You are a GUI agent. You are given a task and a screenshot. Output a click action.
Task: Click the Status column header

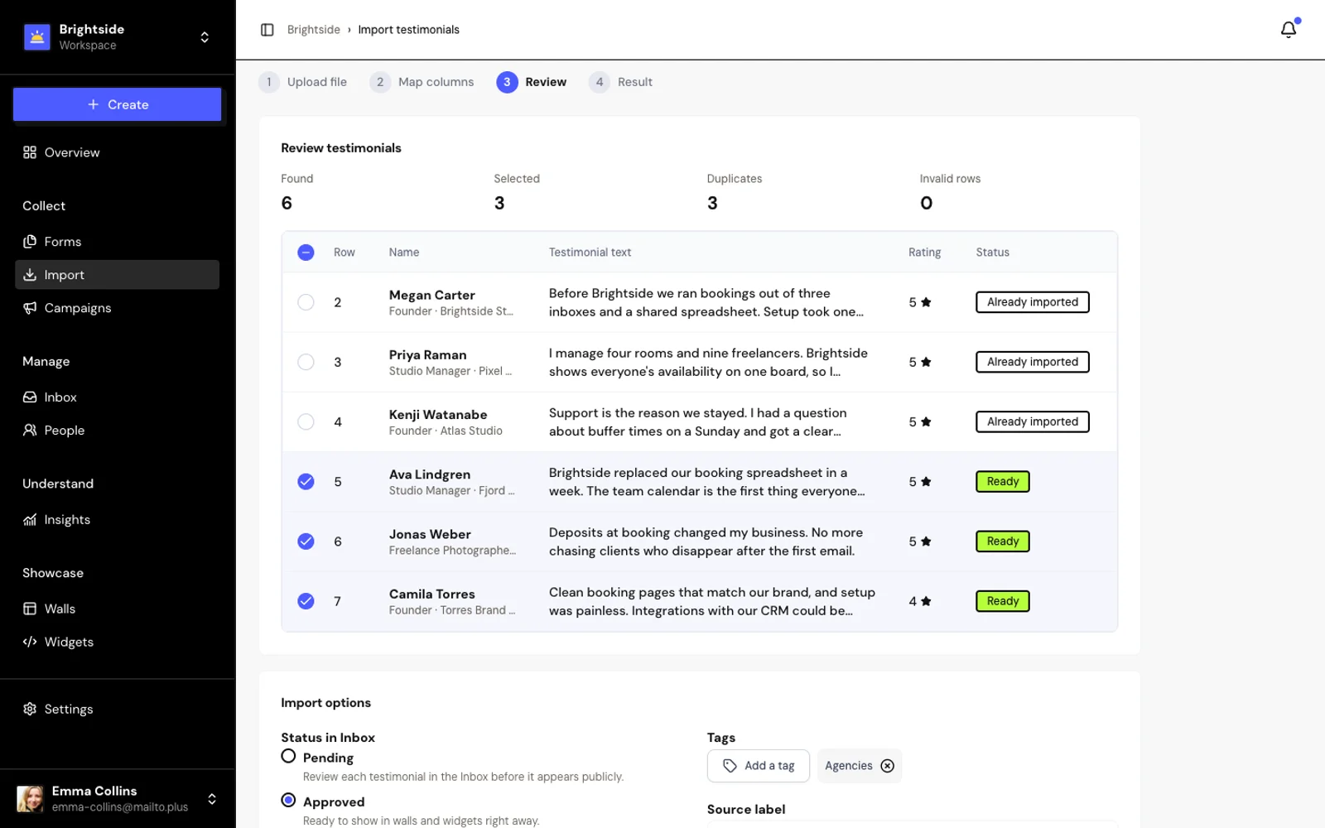[x=992, y=253]
